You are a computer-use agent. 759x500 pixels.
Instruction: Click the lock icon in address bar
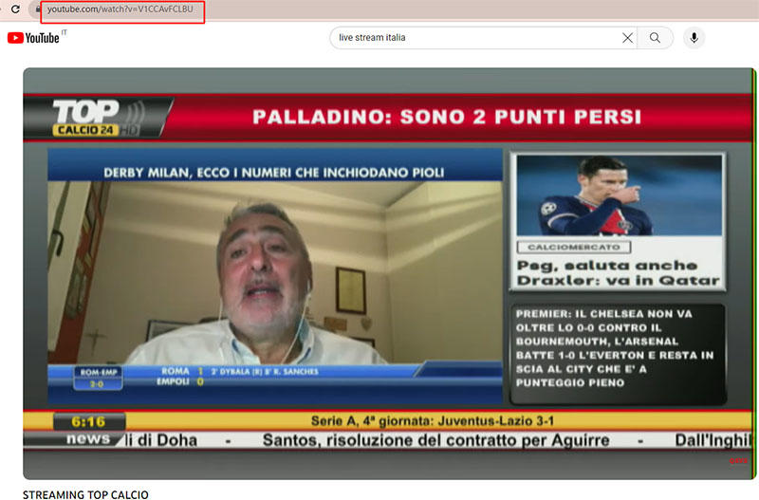pyautogui.click(x=38, y=9)
